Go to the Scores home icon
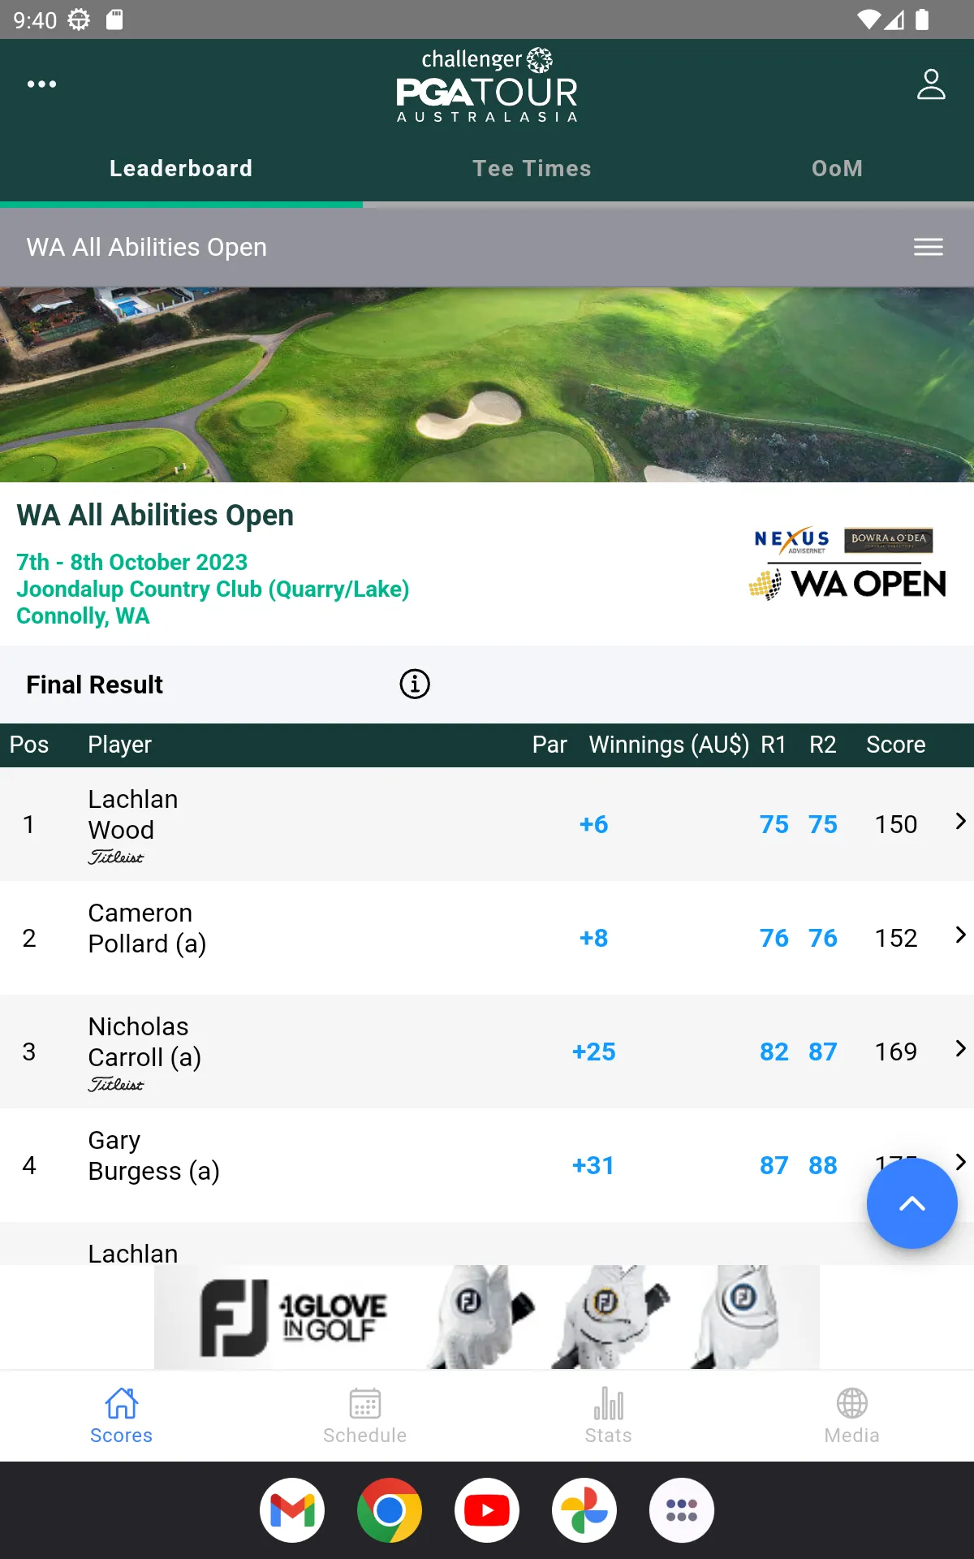The height and width of the screenshot is (1559, 974). [x=122, y=1403]
